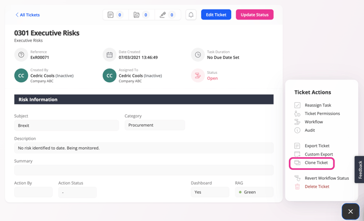Choose Clone Ticket action

tap(316, 162)
